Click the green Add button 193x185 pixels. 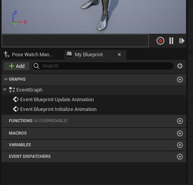17,66
